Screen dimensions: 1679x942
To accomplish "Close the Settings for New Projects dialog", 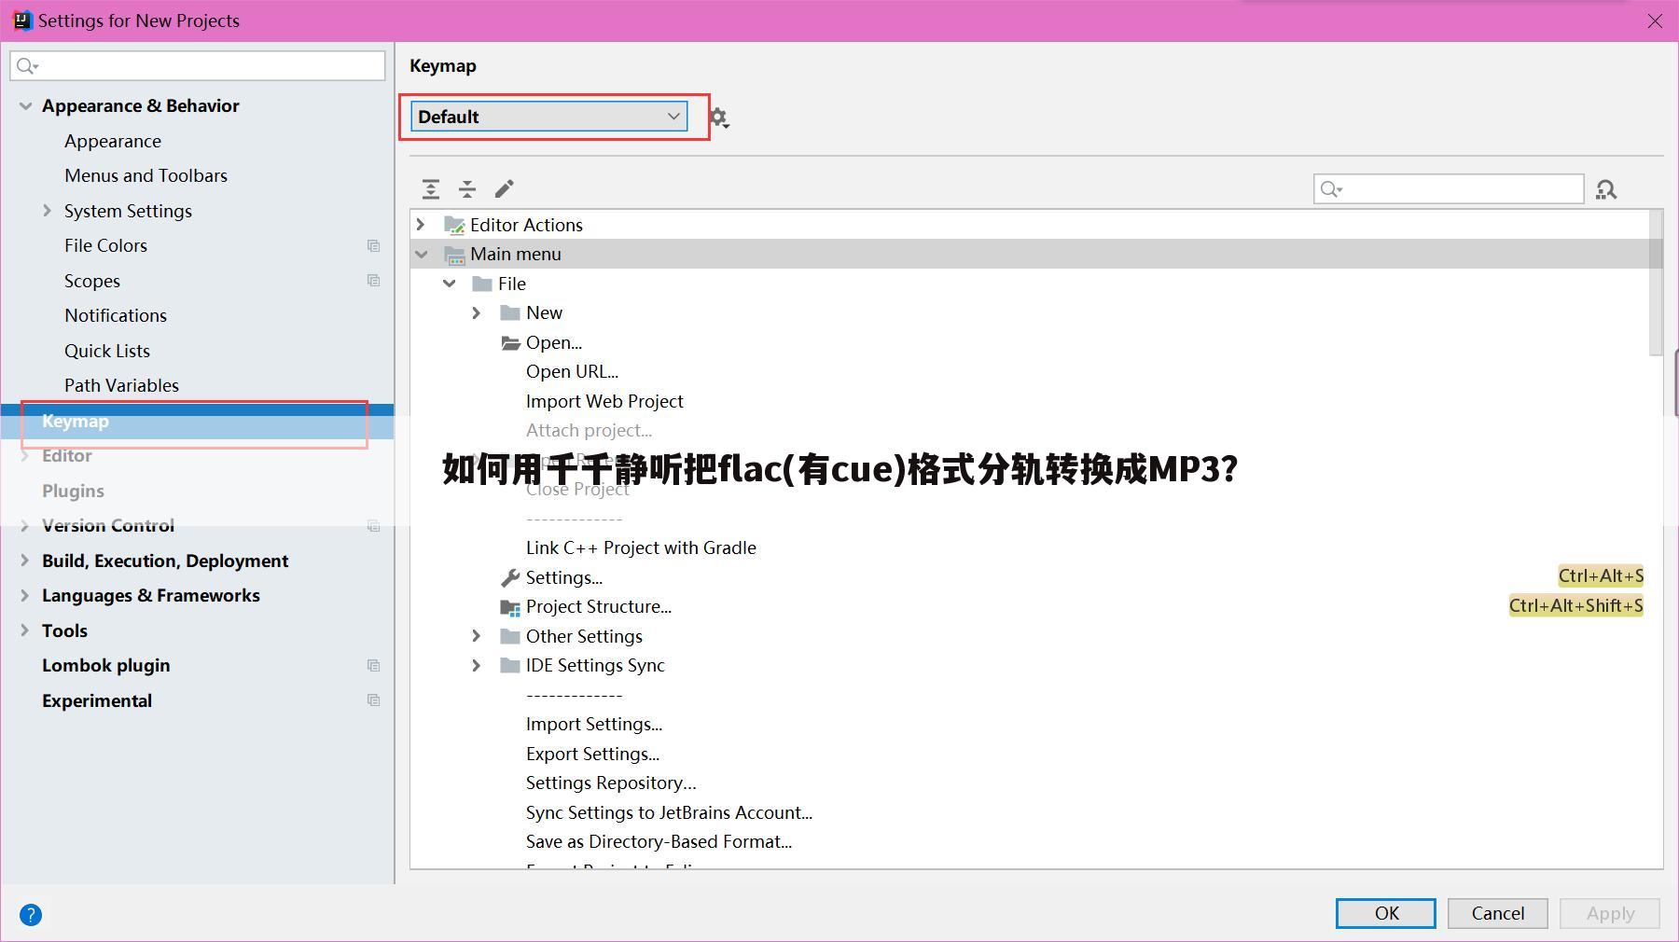I will pos(1655,21).
